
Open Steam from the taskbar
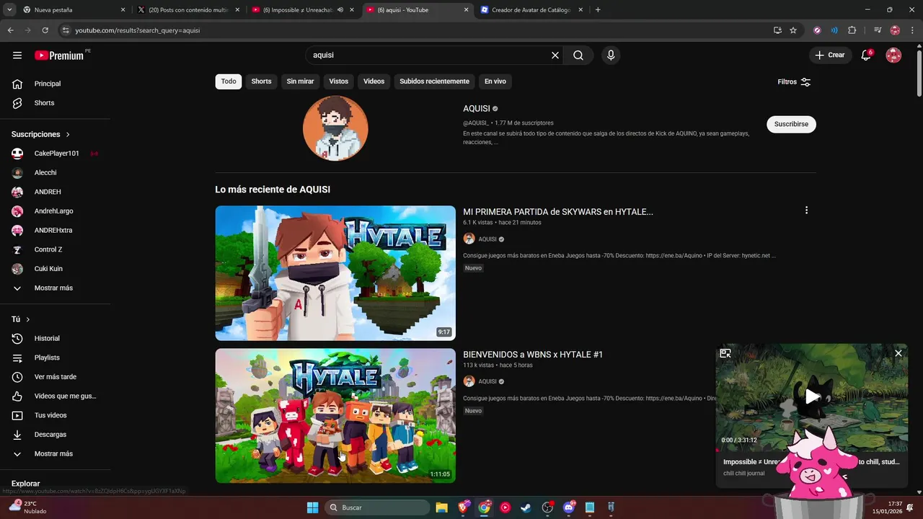coord(526,507)
